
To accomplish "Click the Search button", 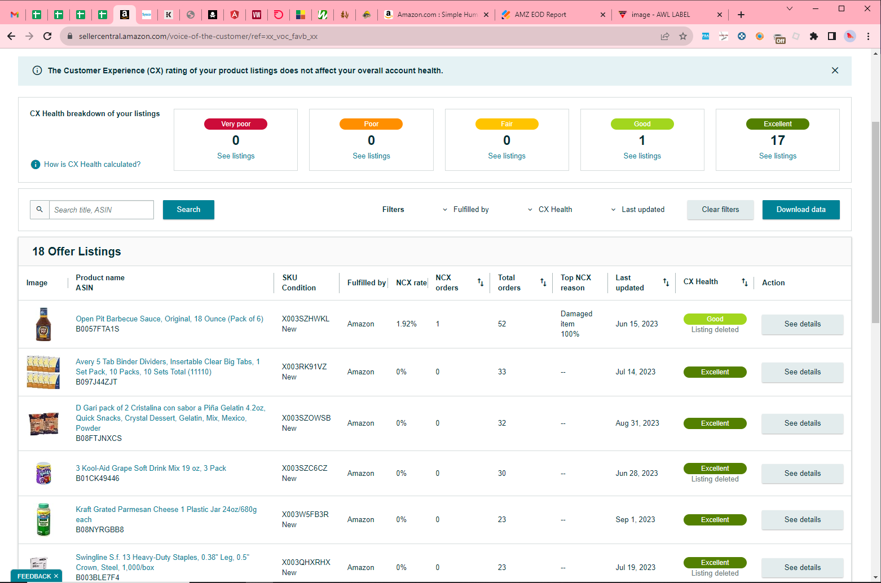I will pos(188,210).
